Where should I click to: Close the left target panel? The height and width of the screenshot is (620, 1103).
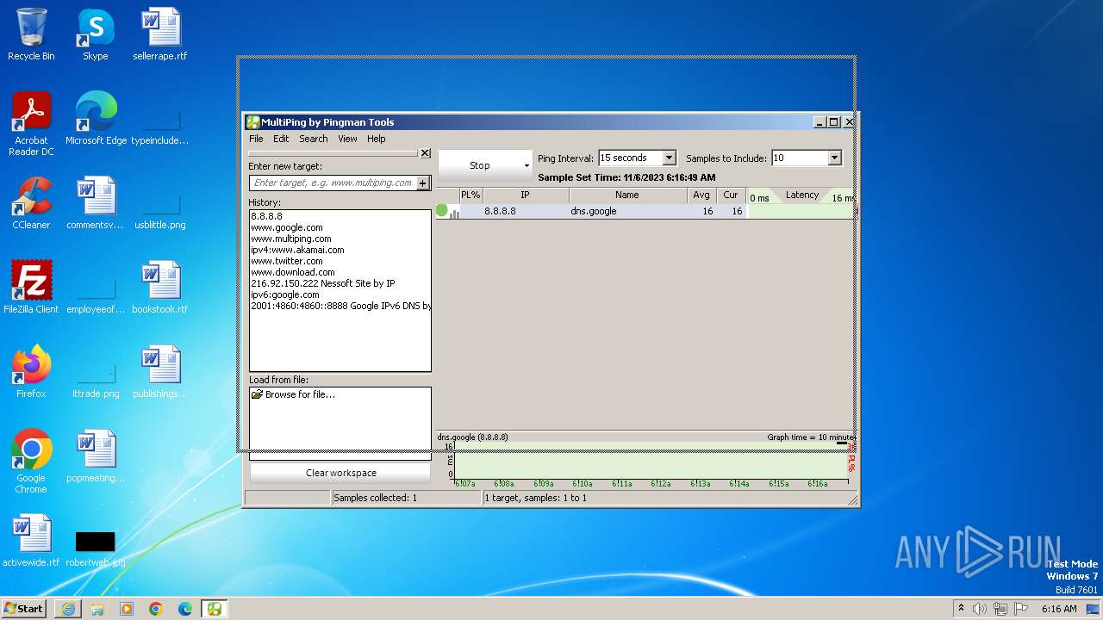[x=425, y=153]
